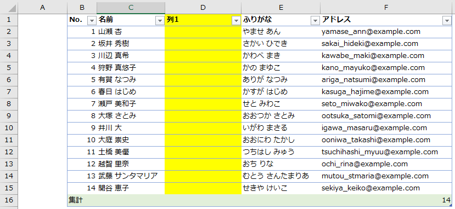This screenshot has height=209, width=455.
Task: Select row 1 header
Action: (x=9, y=20)
